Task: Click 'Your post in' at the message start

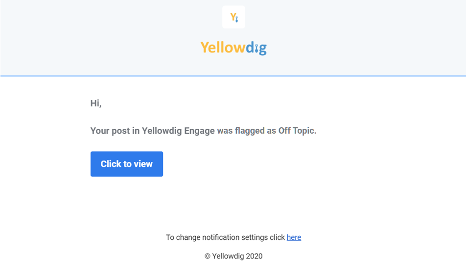Action: pyautogui.click(x=115, y=131)
